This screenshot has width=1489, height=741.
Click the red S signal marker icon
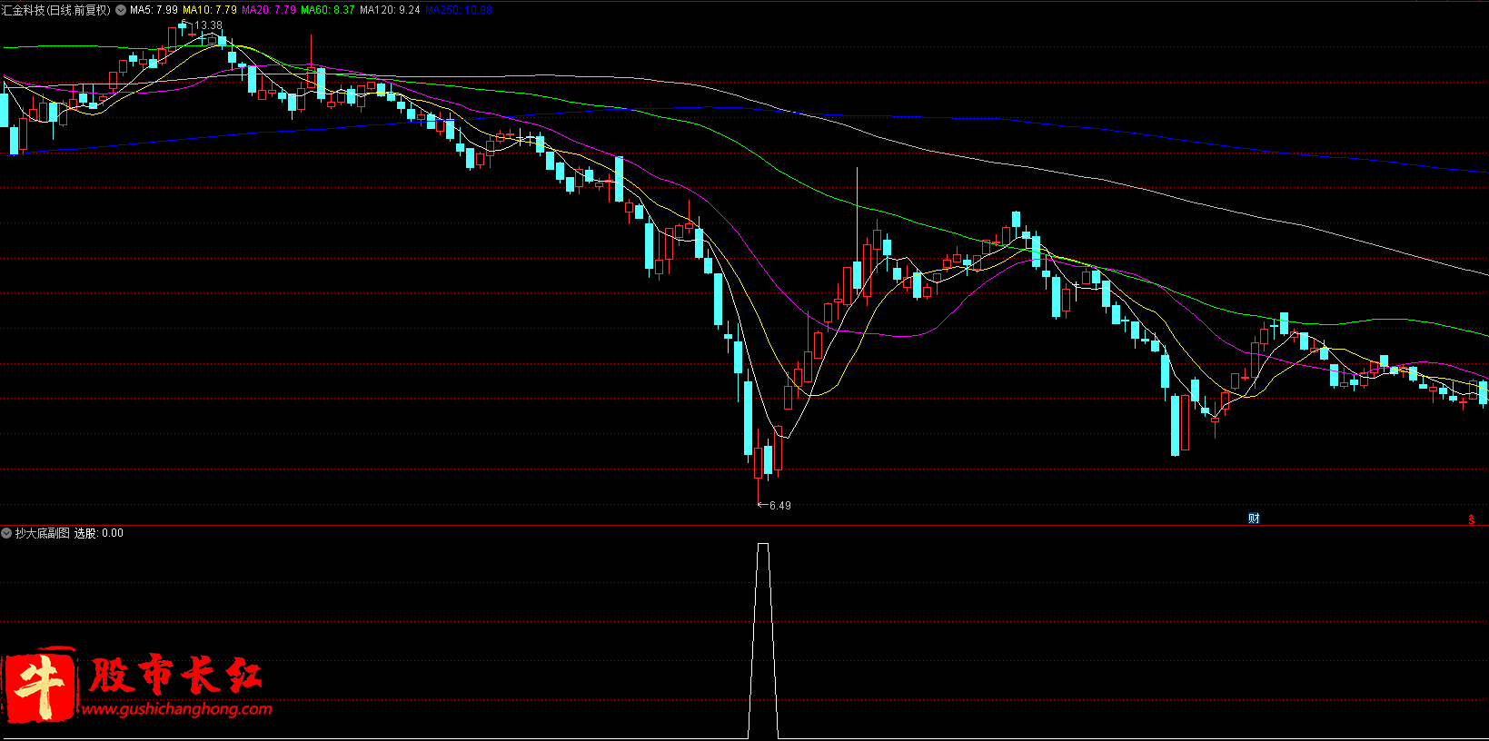point(1471,519)
